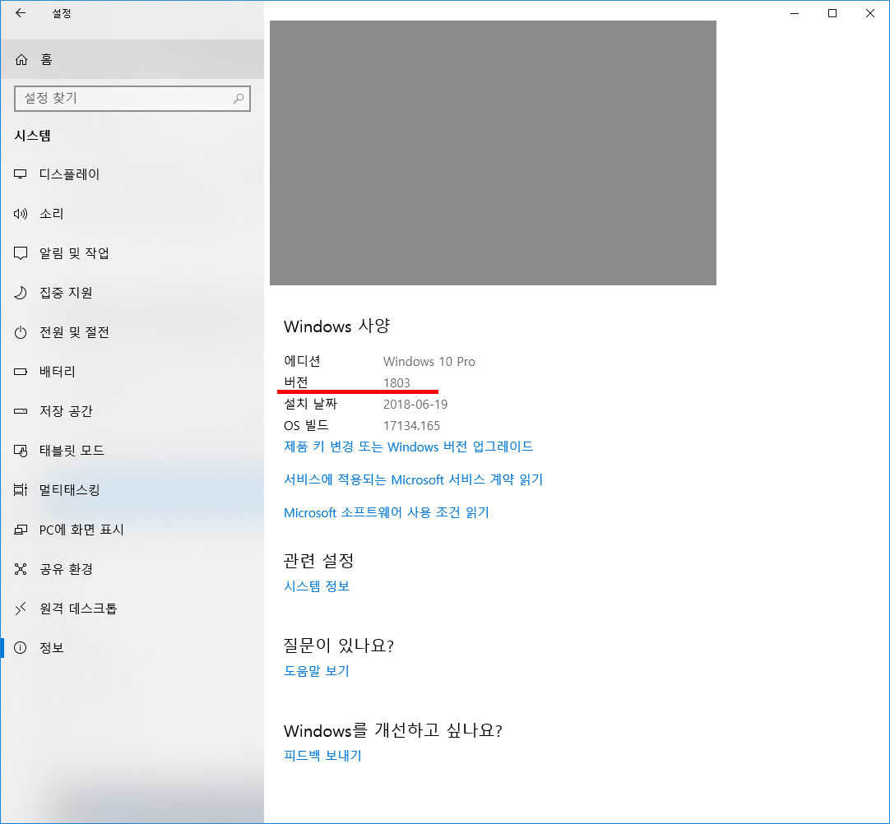The height and width of the screenshot is (824, 890).
Task: Select the 공유 환경 icon
Action: click(x=21, y=568)
